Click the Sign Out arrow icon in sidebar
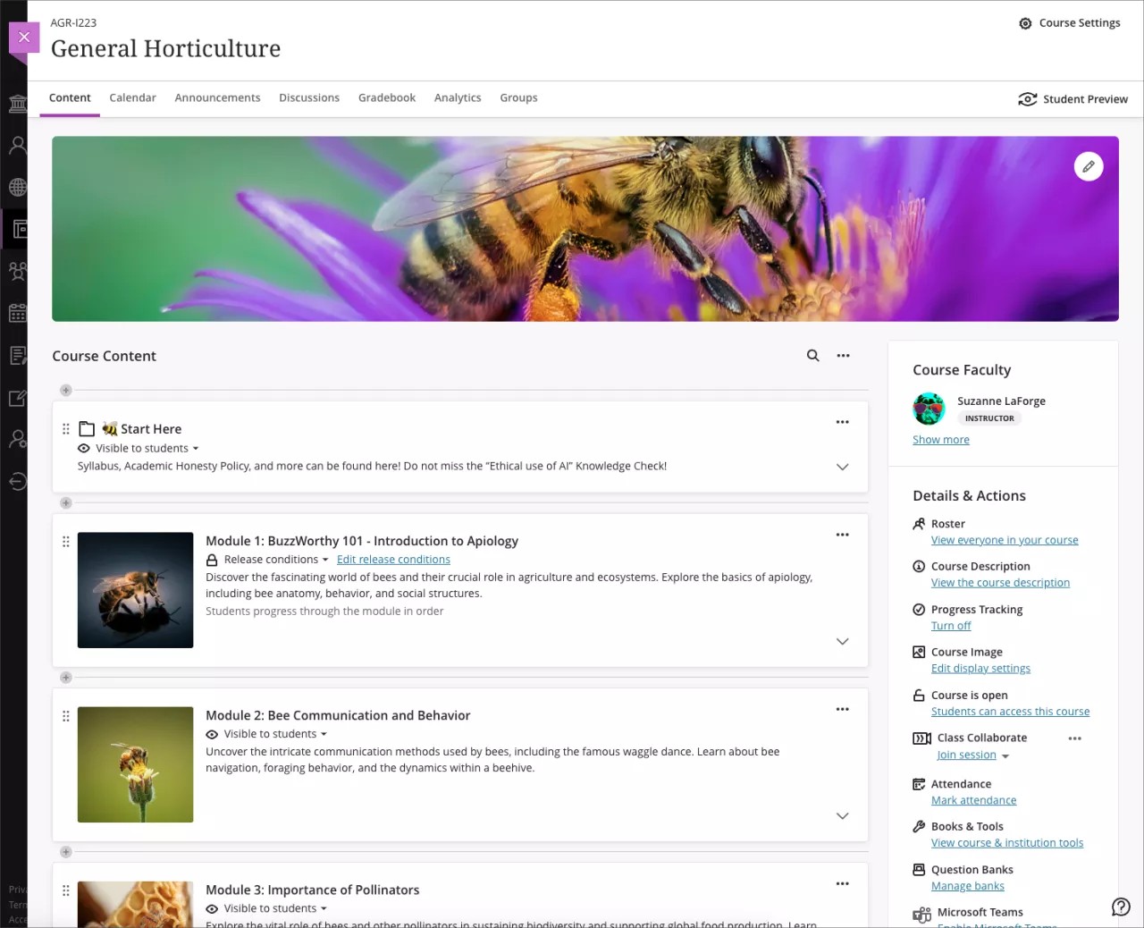The image size is (1144, 928). (18, 481)
